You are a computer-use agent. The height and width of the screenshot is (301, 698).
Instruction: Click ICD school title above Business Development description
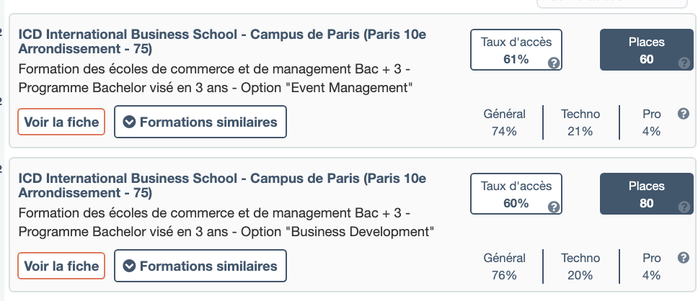pyautogui.click(x=222, y=186)
